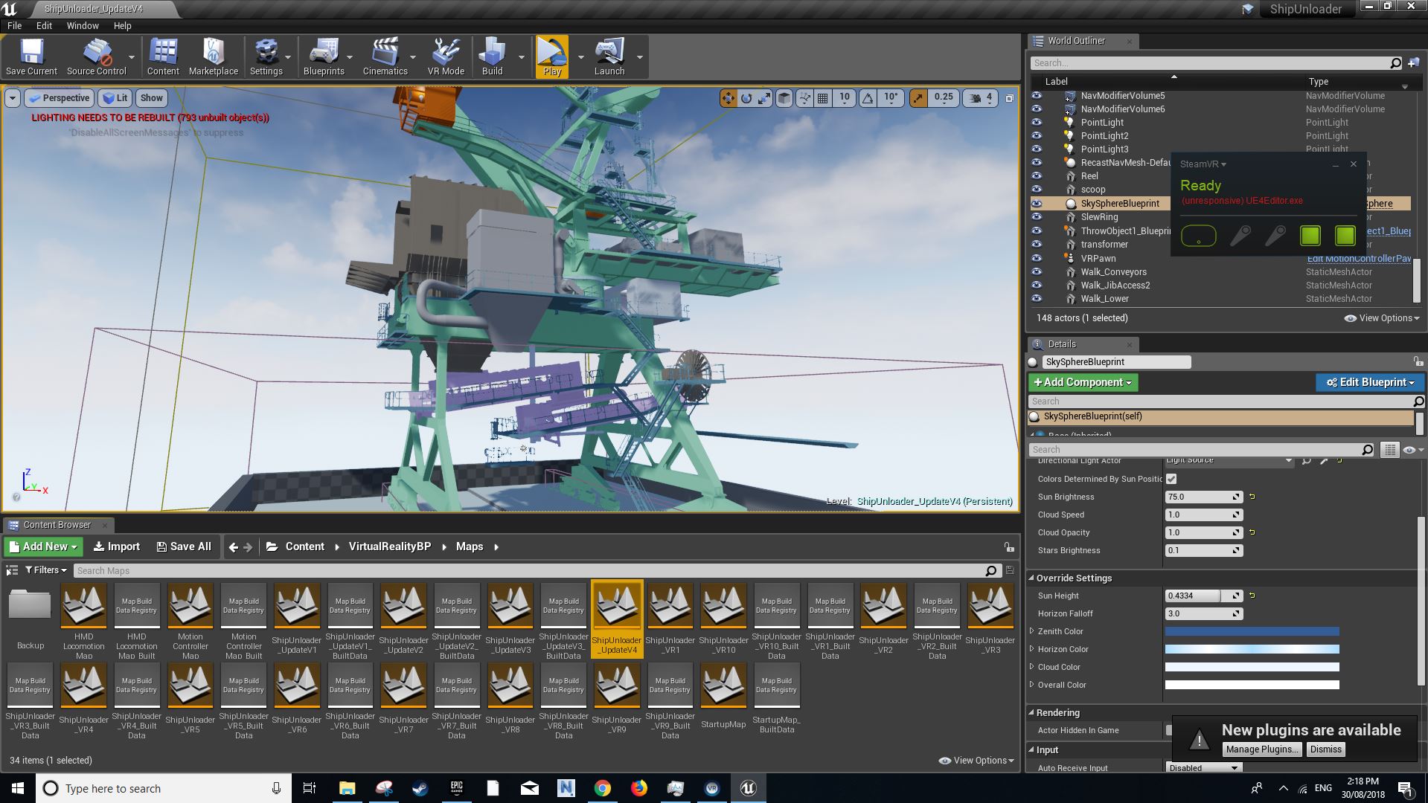Toggle rotation snapping in viewport
Viewport: 1428px width, 803px height.
(868, 97)
